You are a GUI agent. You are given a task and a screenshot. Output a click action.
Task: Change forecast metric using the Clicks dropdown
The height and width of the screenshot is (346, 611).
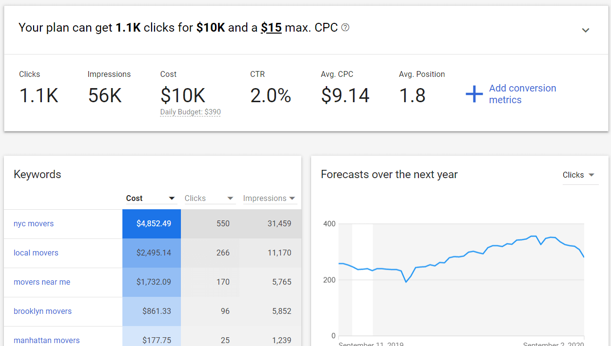(x=580, y=175)
